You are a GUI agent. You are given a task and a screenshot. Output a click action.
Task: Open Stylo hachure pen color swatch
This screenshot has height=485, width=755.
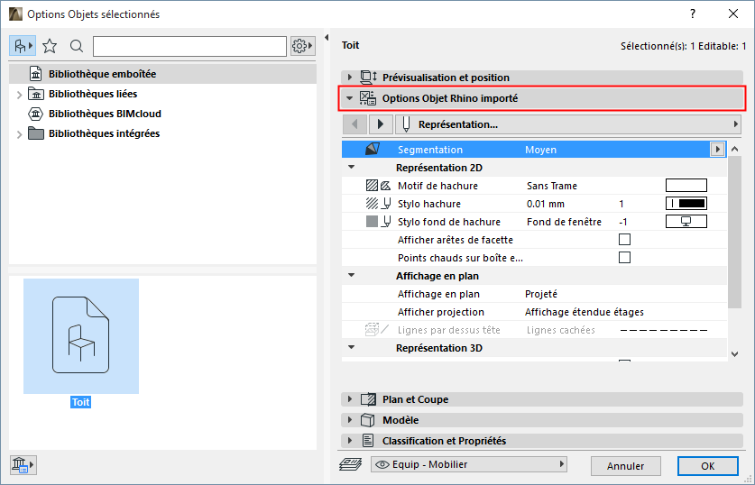point(686,204)
